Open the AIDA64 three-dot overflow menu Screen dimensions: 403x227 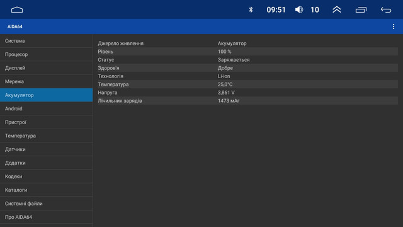click(x=394, y=26)
